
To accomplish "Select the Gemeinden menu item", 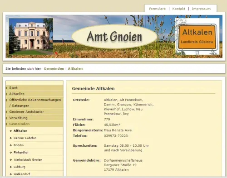I will 35,124.
